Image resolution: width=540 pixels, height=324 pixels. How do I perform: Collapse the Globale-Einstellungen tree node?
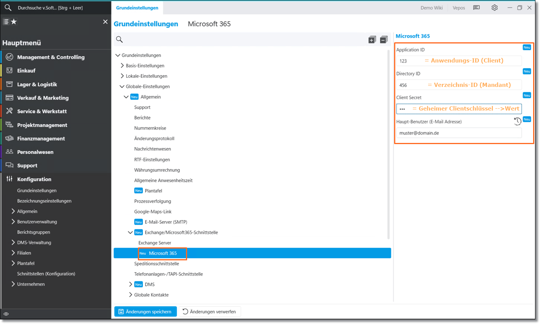click(122, 87)
